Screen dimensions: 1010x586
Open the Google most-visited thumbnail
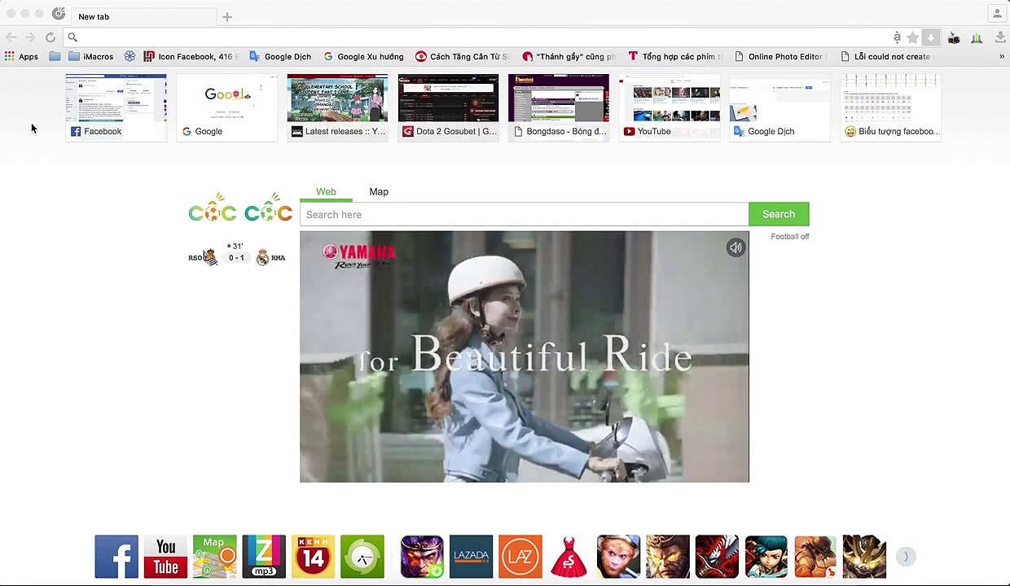point(226,107)
